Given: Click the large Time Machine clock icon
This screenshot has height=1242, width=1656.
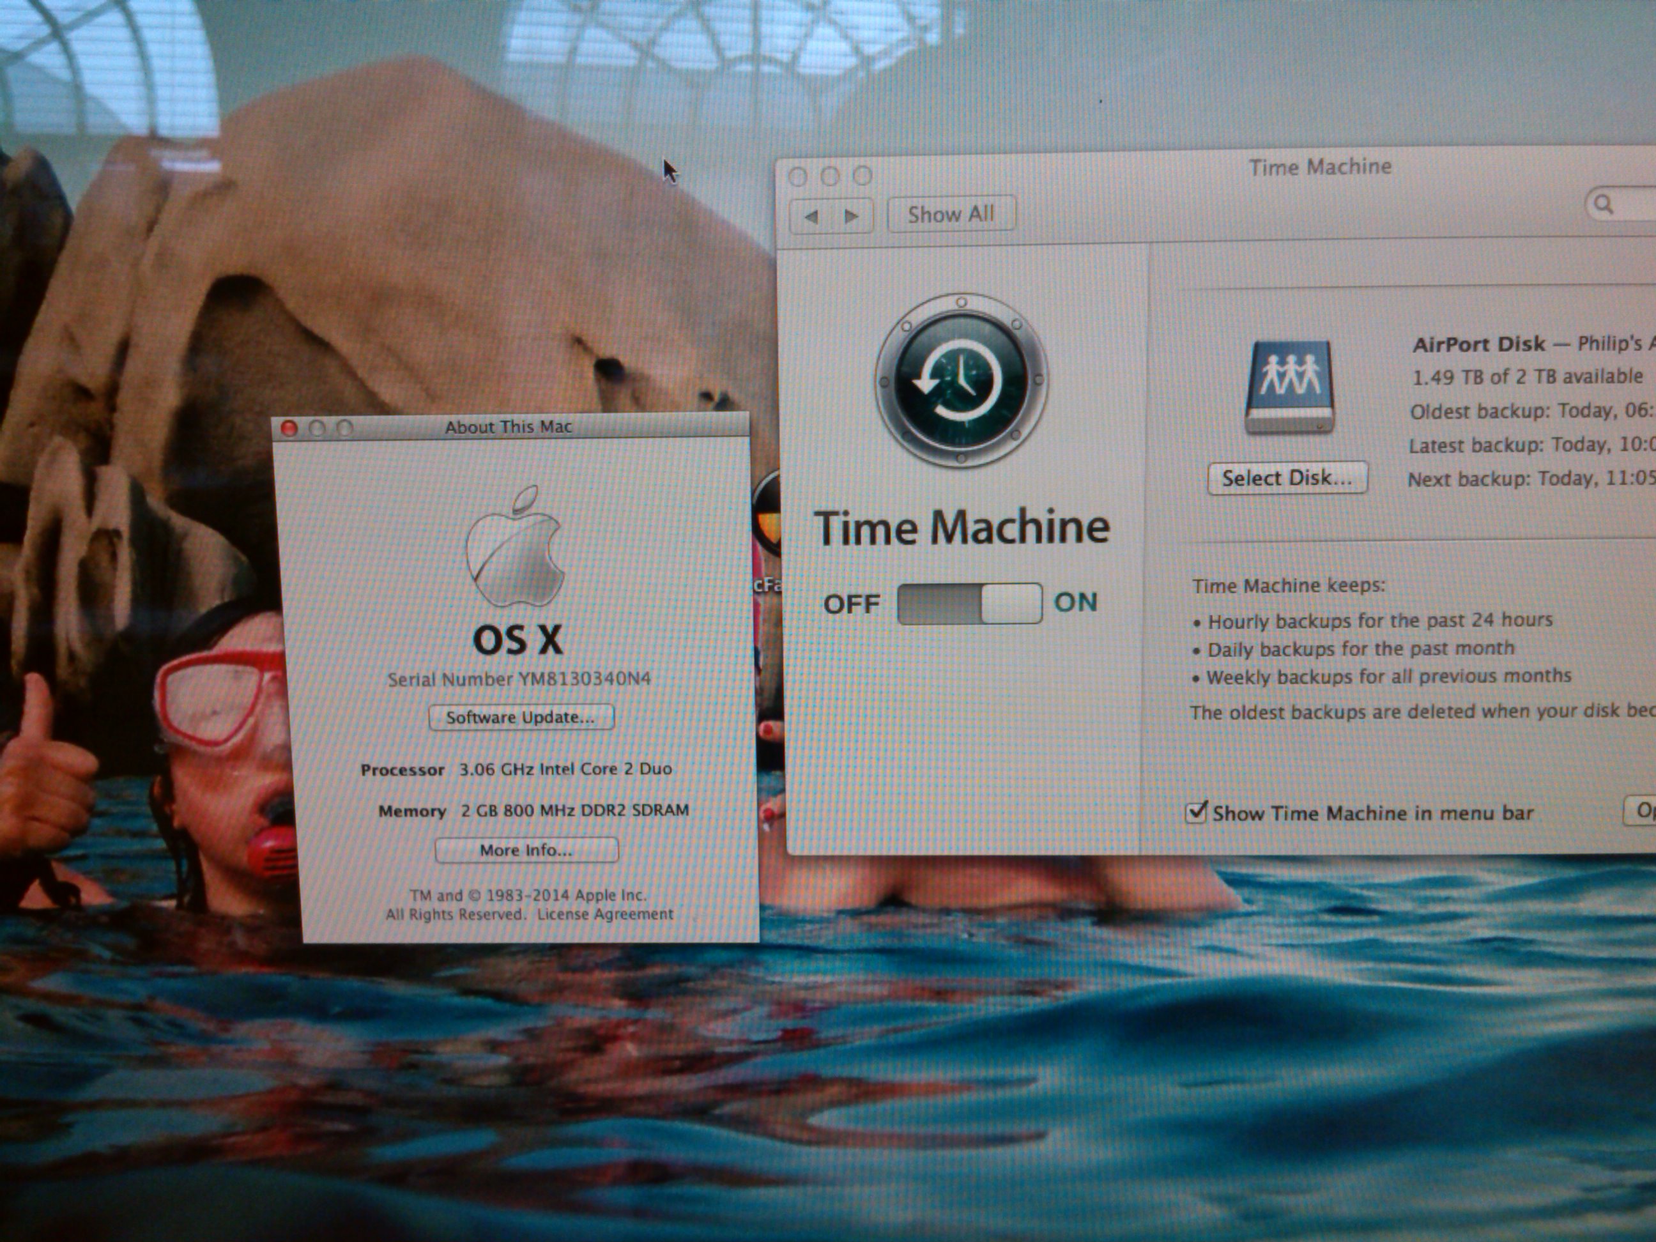Looking at the screenshot, I should click(x=962, y=380).
